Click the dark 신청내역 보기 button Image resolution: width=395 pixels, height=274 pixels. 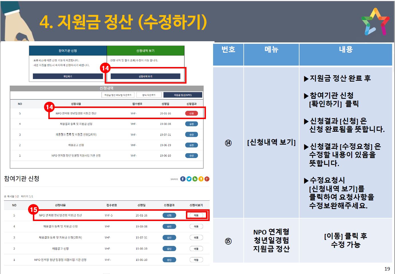[145, 76]
